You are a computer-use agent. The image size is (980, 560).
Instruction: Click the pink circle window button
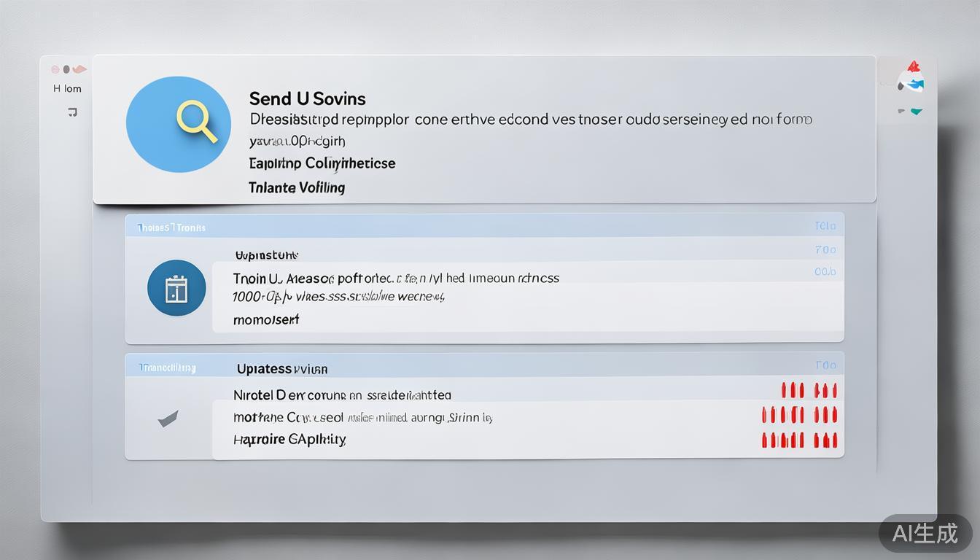tap(55, 69)
